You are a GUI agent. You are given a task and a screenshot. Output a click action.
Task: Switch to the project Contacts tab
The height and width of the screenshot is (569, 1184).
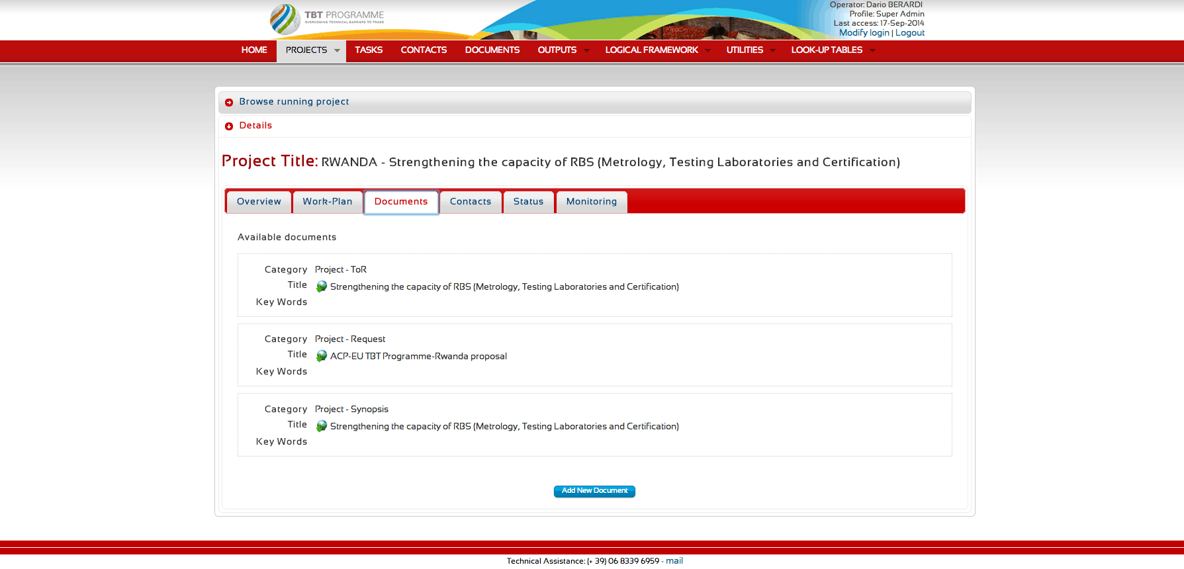pyautogui.click(x=471, y=202)
